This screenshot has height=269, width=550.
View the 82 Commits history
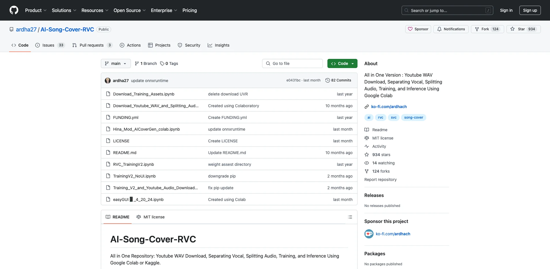click(x=338, y=80)
